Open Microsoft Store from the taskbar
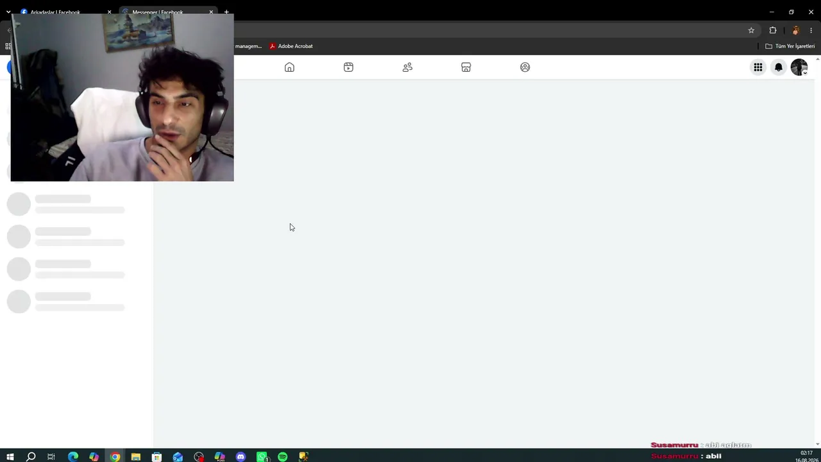 coord(157,457)
